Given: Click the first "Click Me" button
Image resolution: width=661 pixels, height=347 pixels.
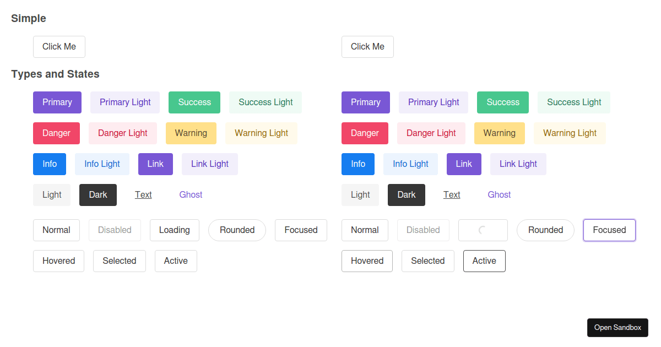Looking at the screenshot, I should [x=59, y=47].
